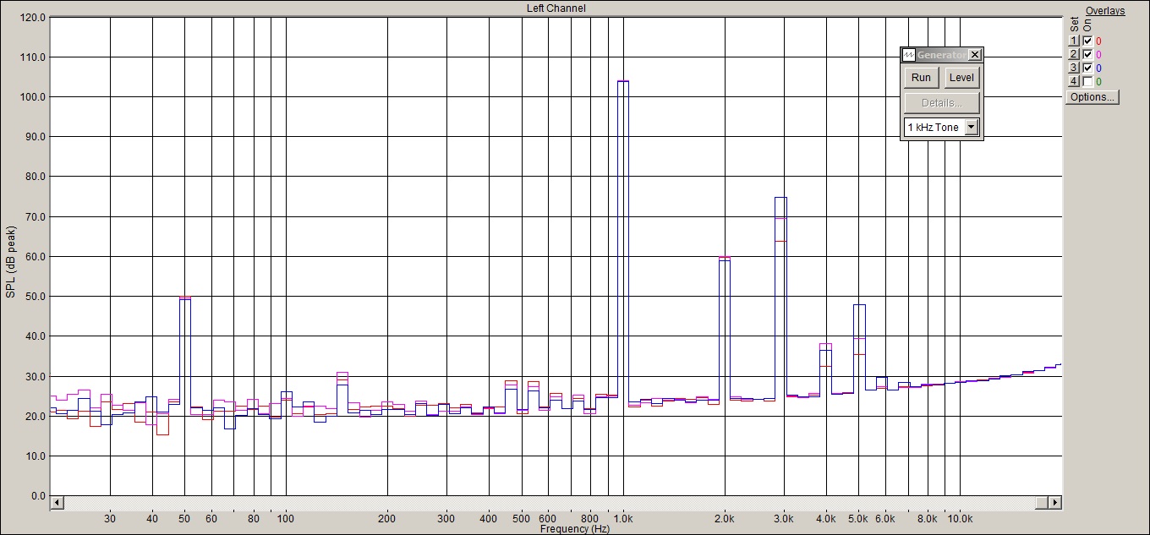Click the grayed-out Details... button
The height and width of the screenshot is (535, 1150).
tap(942, 103)
